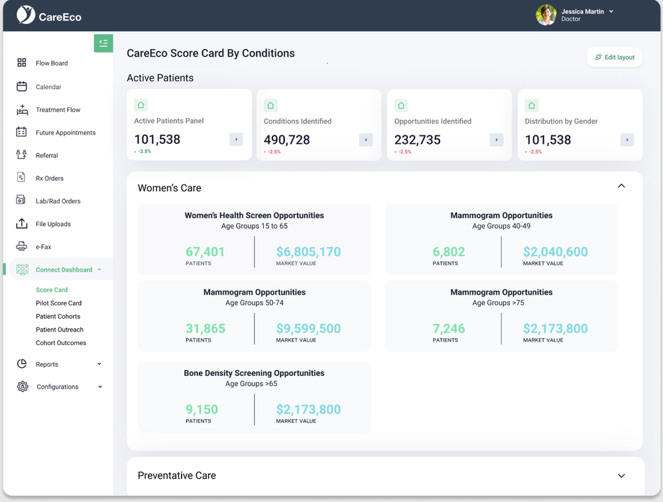Open Distribution by Gender details arrow
663x502 pixels.
click(627, 139)
